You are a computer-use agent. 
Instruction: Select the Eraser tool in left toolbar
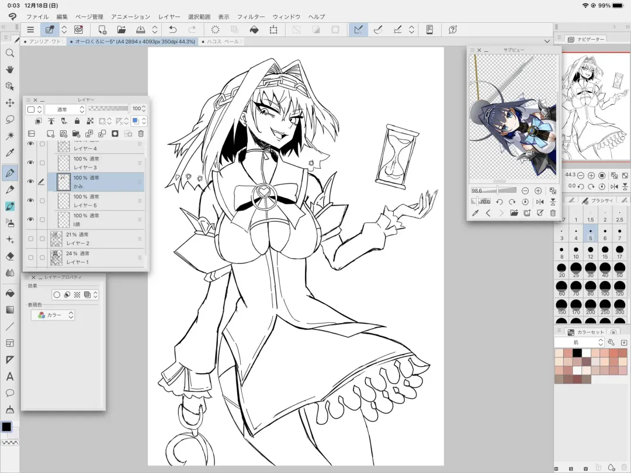click(x=9, y=256)
